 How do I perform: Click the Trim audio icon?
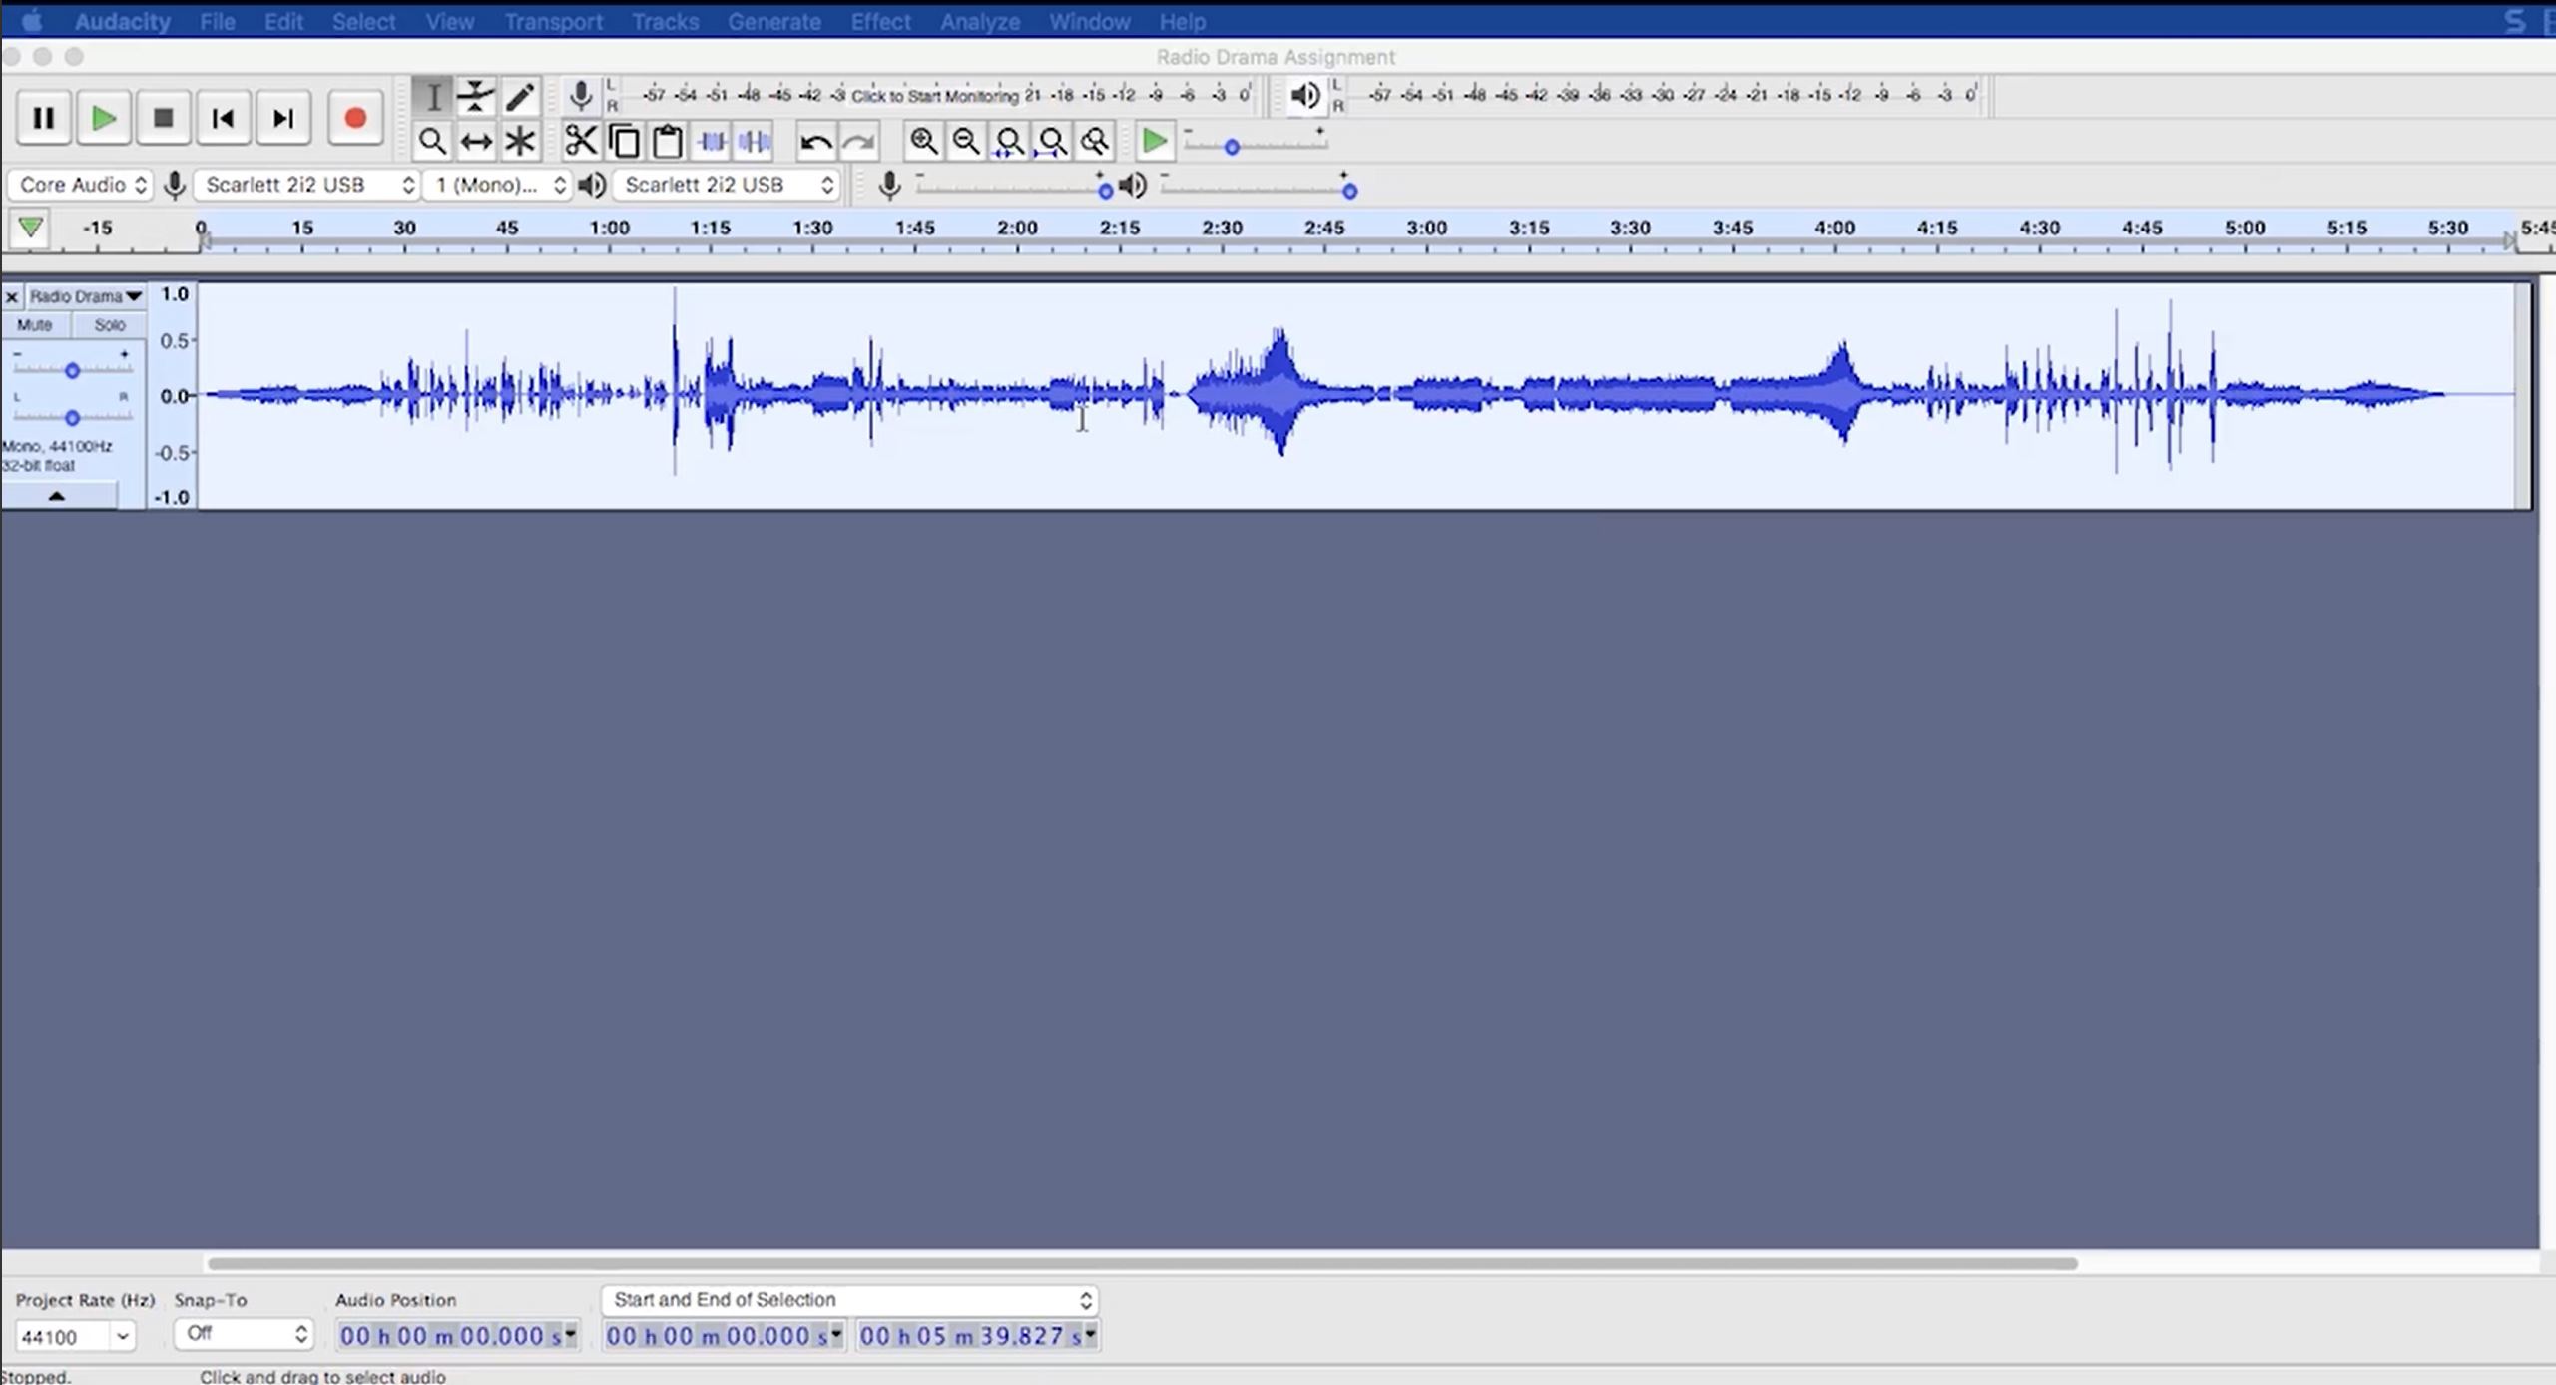pyautogui.click(x=712, y=142)
